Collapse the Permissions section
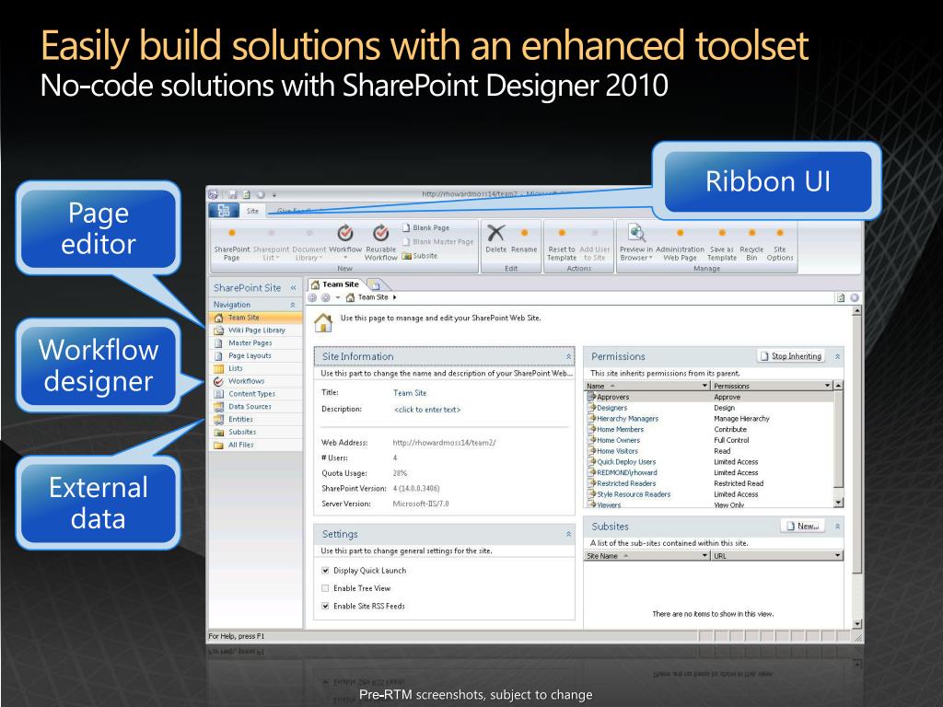 (837, 357)
